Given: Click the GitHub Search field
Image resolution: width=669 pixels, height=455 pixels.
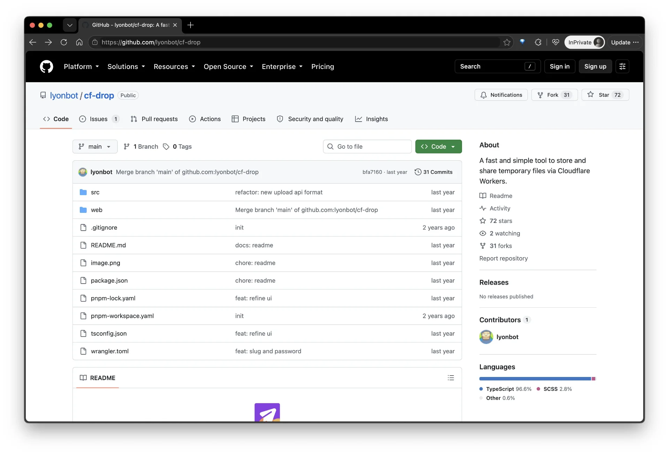Looking at the screenshot, I should point(498,67).
